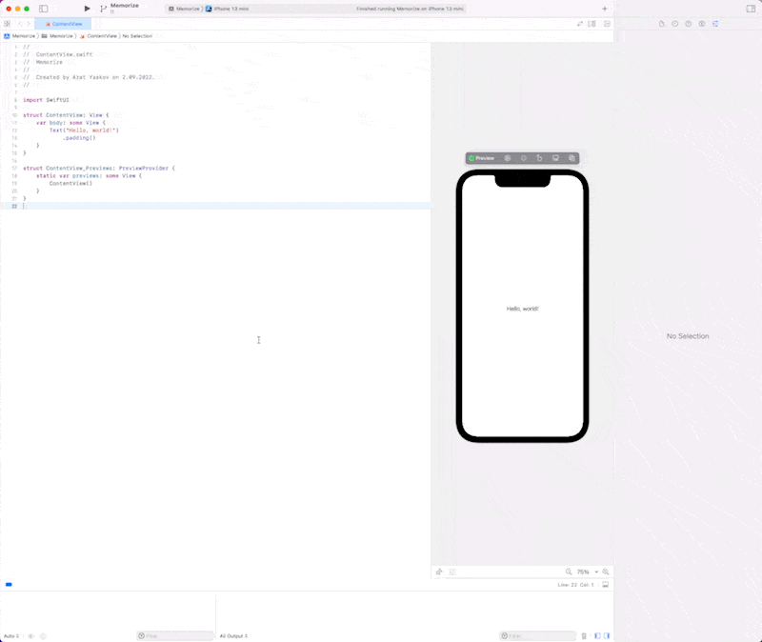The height and width of the screenshot is (642, 762).
Task: Toggle the navigator sidebar
Action: pos(43,9)
